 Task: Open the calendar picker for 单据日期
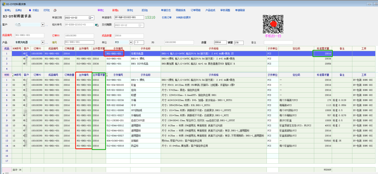91,18
